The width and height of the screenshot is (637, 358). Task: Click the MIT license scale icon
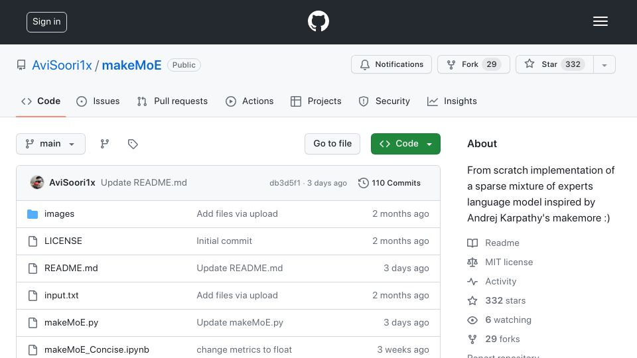[x=472, y=263]
